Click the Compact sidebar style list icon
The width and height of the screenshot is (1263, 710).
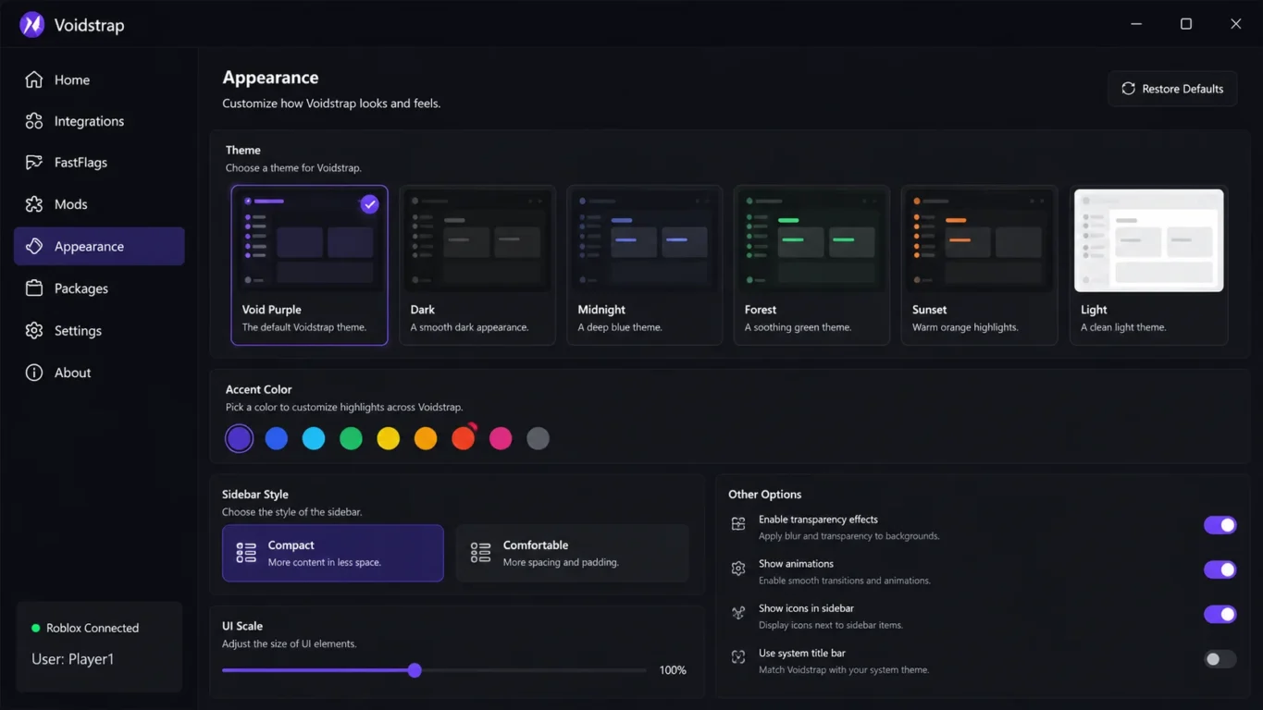(246, 553)
